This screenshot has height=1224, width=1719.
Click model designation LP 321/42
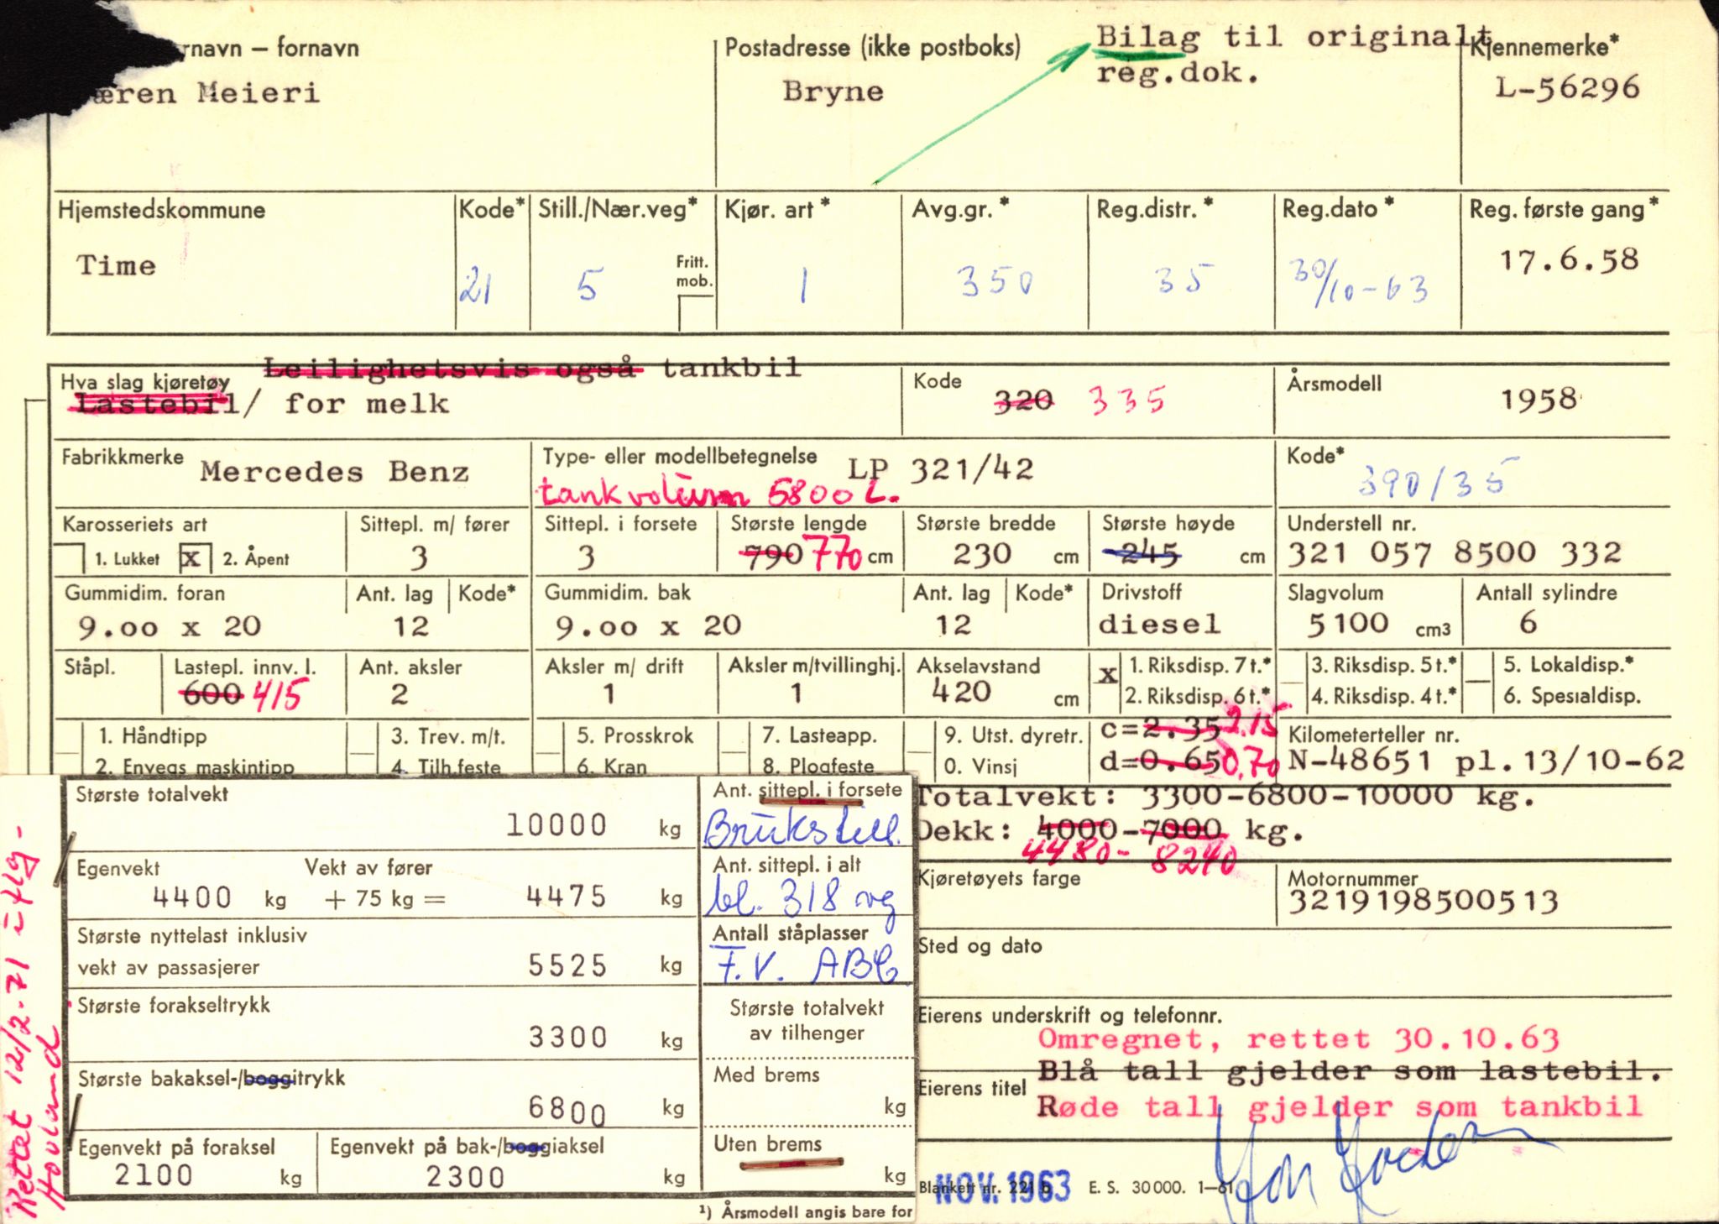click(x=940, y=469)
